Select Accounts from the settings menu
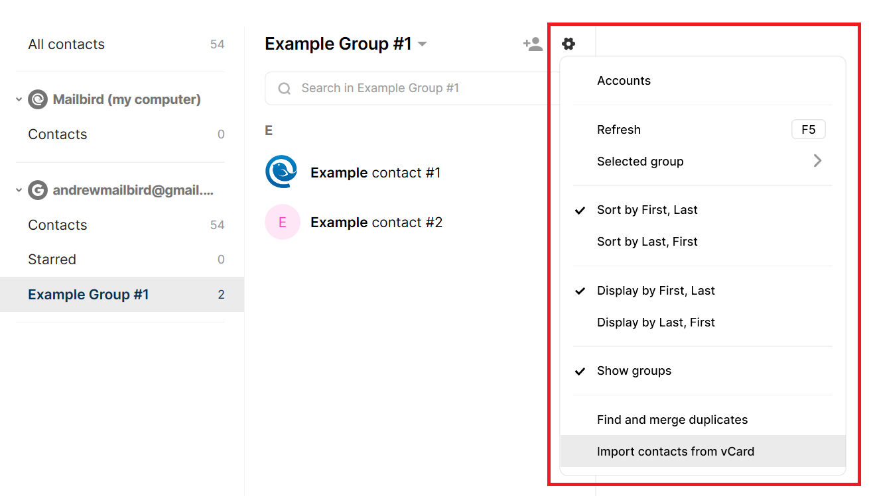Viewport: 869px width, 496px height. tap(624, 80)
